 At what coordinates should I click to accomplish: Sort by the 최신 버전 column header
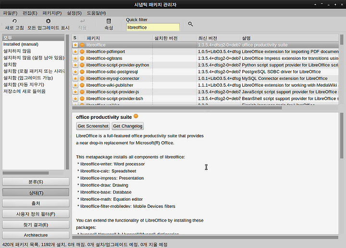click(x=218, y=38)
